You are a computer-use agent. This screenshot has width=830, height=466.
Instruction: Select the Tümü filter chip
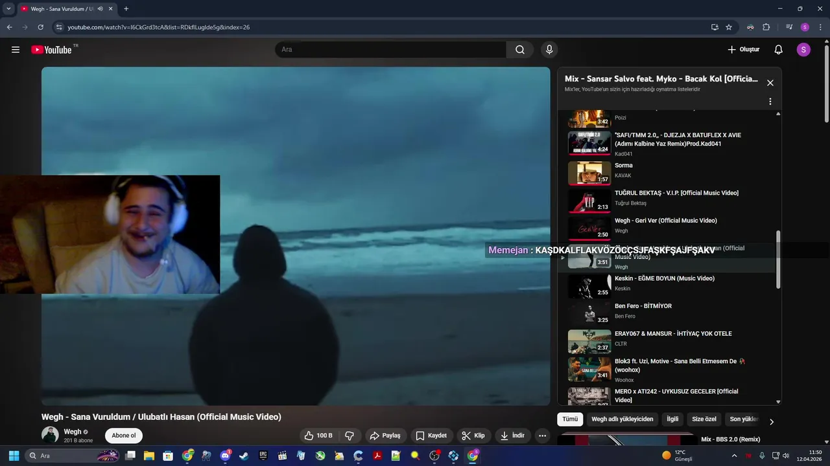point(570,419)
